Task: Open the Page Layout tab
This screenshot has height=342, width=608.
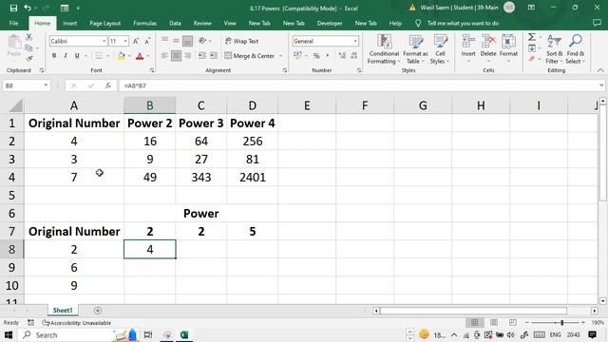Action: click(x=104, y=23)
